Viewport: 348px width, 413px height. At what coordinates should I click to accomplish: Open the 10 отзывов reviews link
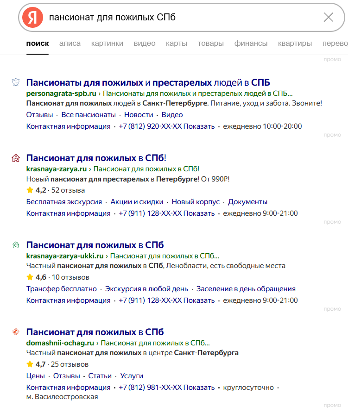click(x=70, y=277)
